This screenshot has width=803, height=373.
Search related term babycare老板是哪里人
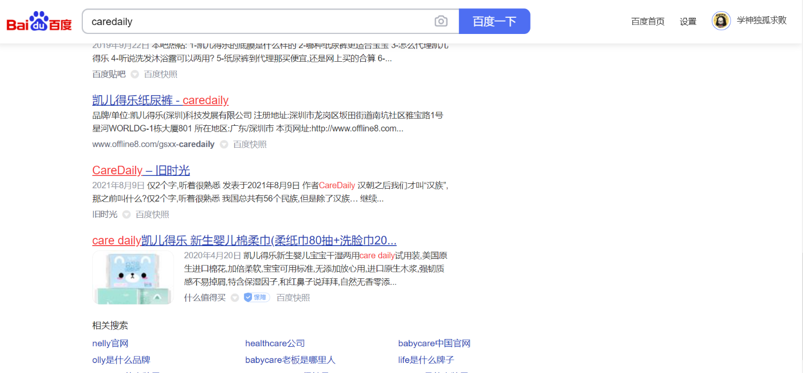click(290, 360)
